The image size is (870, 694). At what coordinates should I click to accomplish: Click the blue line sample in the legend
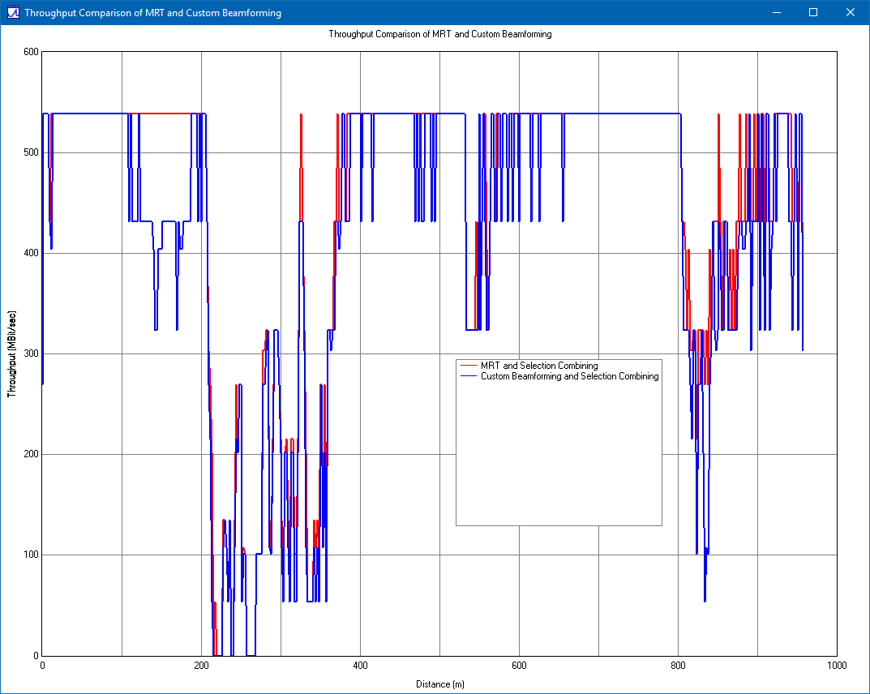click(469, 376)
